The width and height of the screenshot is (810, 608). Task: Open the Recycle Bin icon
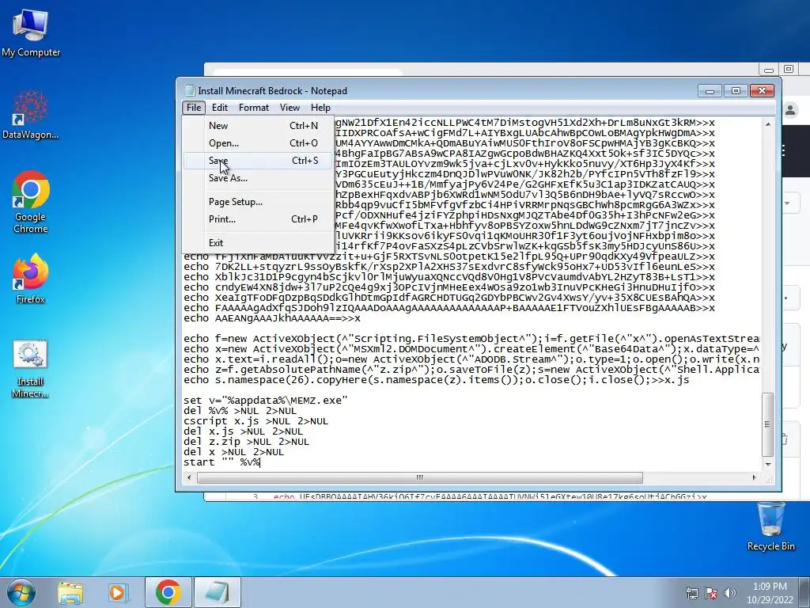(x=770, y=526)
